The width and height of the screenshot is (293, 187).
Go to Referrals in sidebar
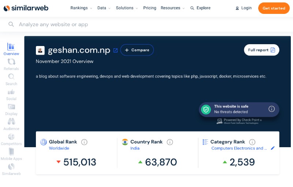point(11,64)
